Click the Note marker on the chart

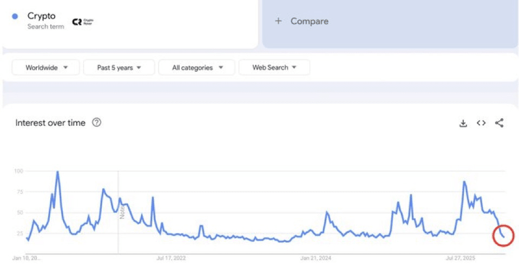pyautogui.click(x=122, y=212)
